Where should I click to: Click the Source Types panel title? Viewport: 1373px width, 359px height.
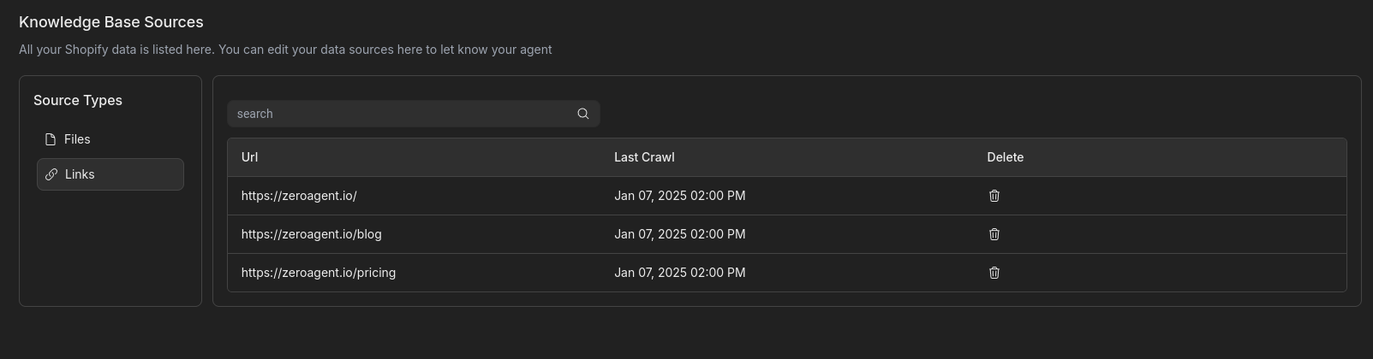(x=78, y=100)
